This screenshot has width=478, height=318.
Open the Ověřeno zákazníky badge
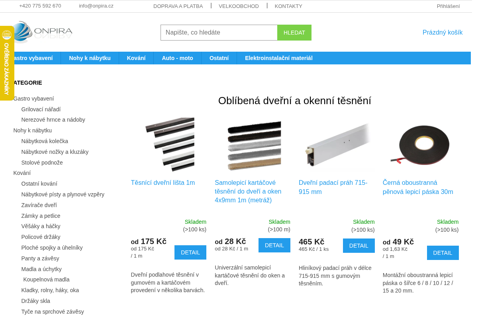pos(7,63)
